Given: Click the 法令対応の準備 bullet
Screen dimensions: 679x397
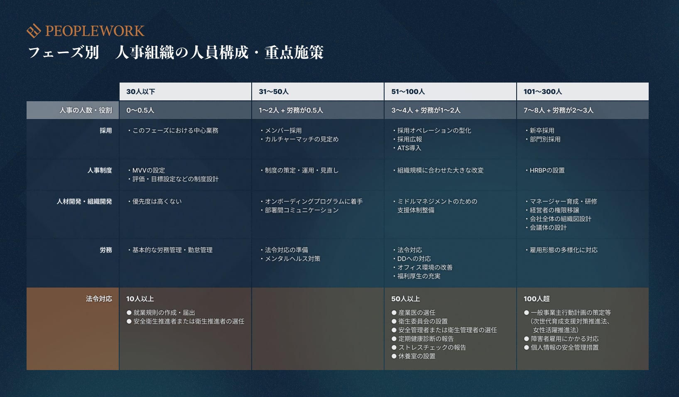Looking at the screenshot, I should pos(283,250).
